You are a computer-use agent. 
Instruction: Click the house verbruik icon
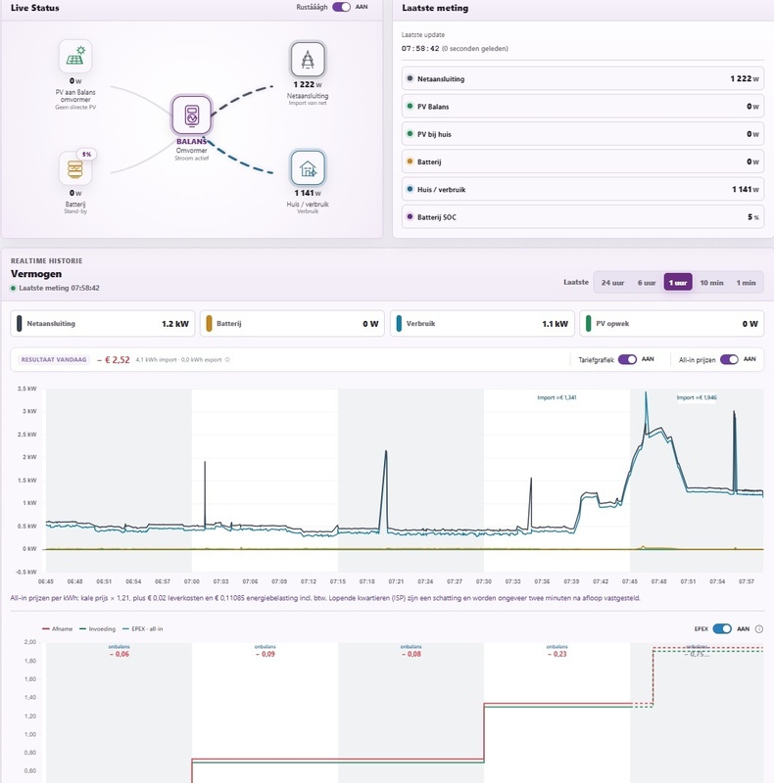(x=308, y=168)
